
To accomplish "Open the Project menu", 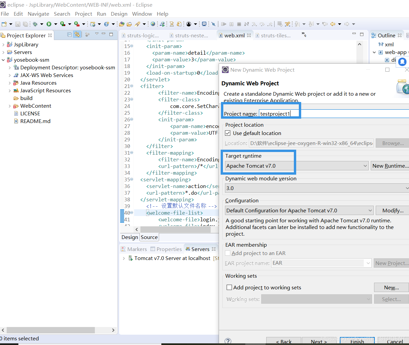I will [x=84, y=14].
